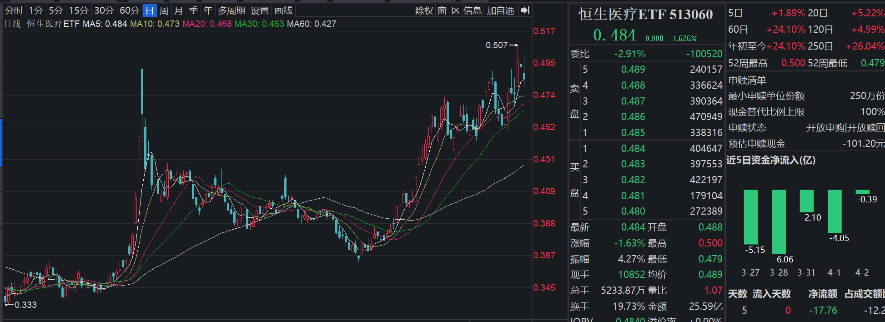Open the 信息 info panel
The width and height of the screenshot is (885, 322).
[x=473, y=10]
